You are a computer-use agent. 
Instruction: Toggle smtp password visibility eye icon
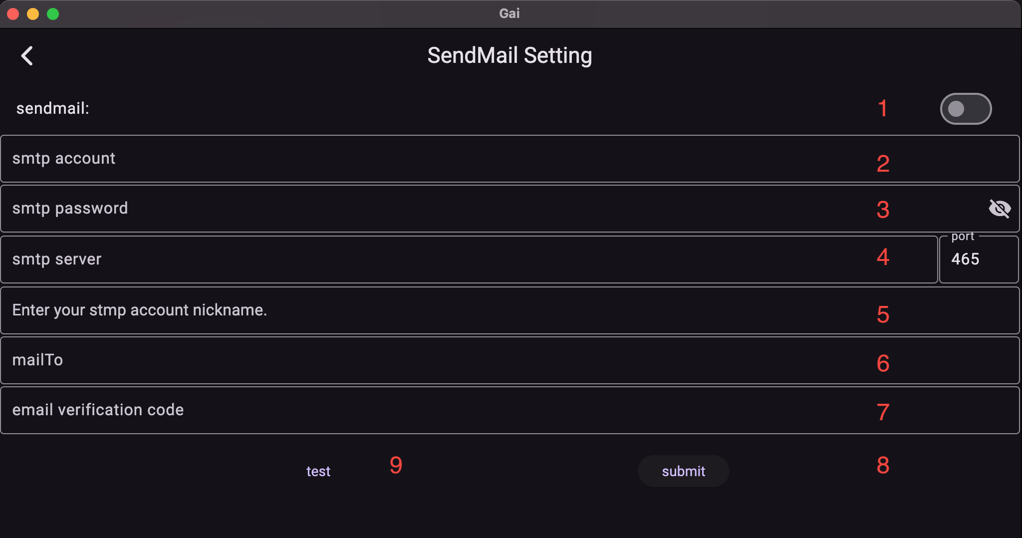point(1000,209)
